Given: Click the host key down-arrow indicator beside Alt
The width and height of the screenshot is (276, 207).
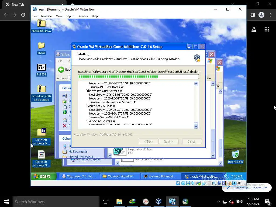Looking at the screenshot, I should (x=234, y=183).
